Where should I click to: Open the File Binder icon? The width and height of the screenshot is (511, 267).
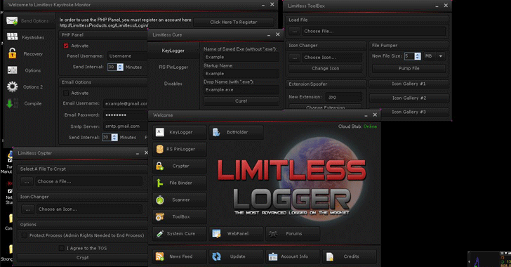click(x=160, y=183)
